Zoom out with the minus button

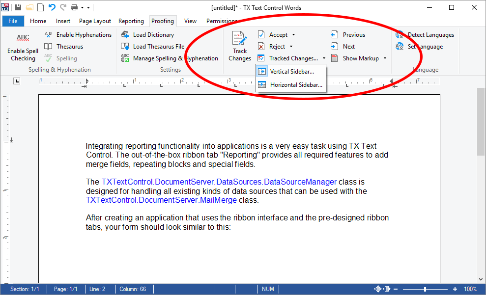click(x=396, y=289)
